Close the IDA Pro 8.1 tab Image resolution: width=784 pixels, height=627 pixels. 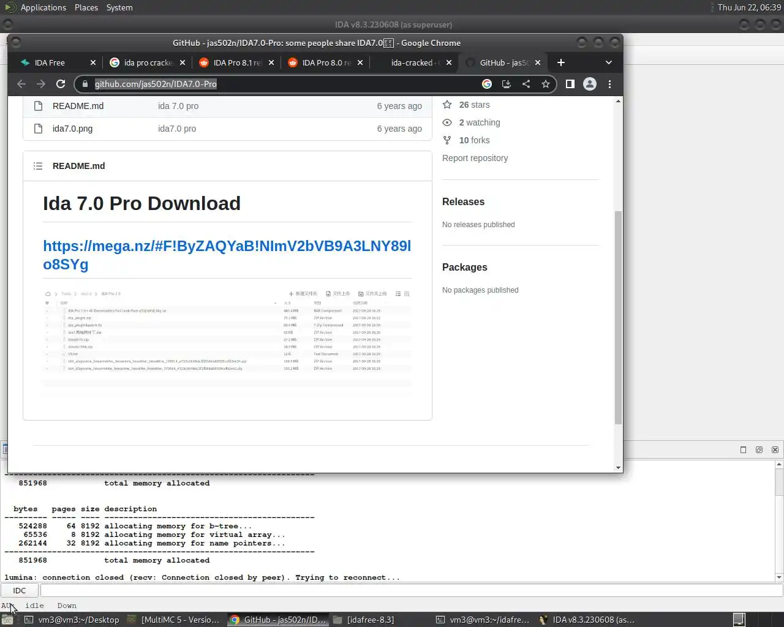coord(271,62)
